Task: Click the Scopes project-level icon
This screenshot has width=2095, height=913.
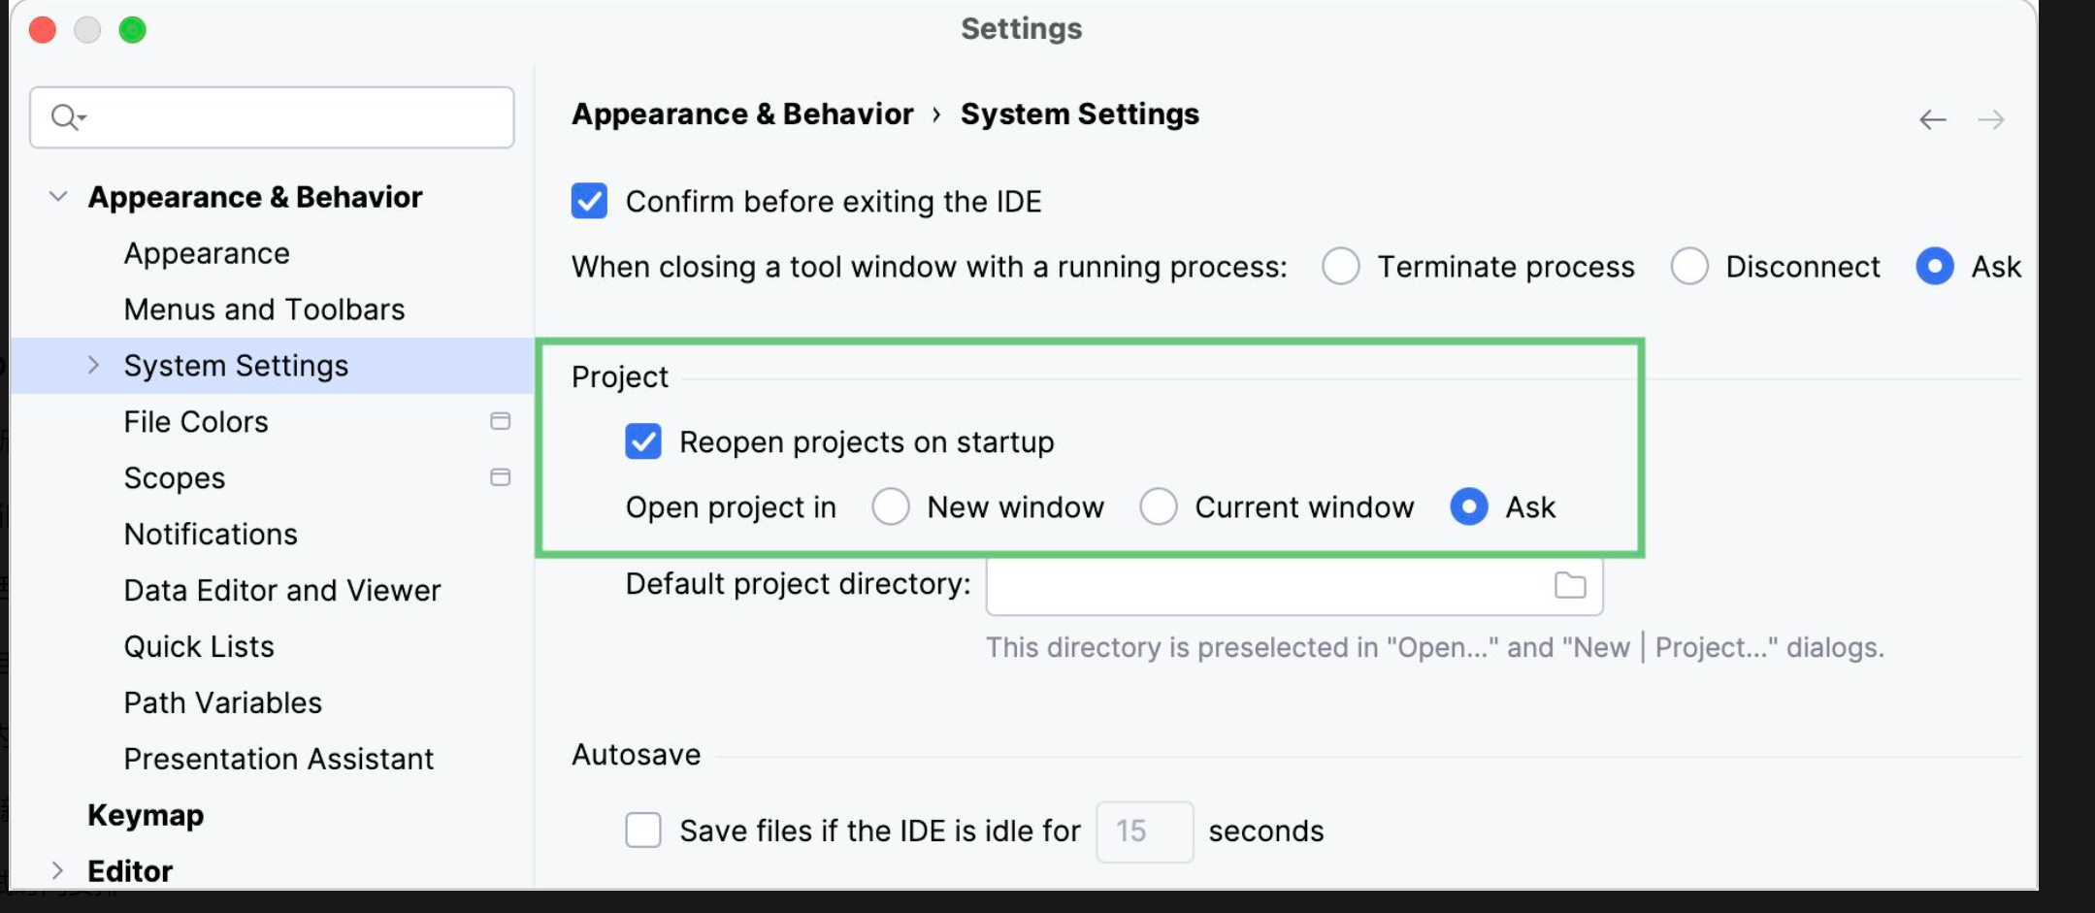Action: click(501, 477)
